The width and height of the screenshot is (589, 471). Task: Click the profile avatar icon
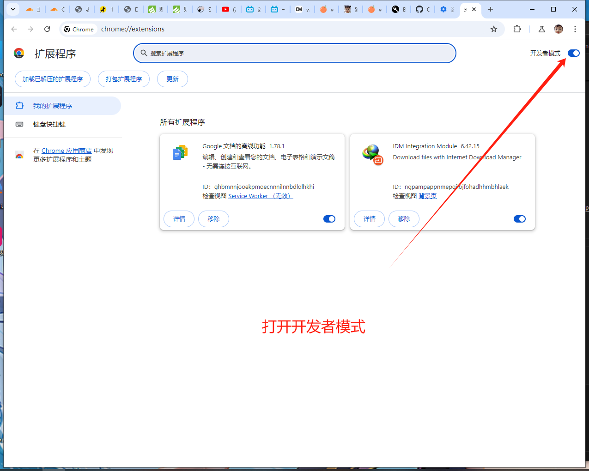559,29
